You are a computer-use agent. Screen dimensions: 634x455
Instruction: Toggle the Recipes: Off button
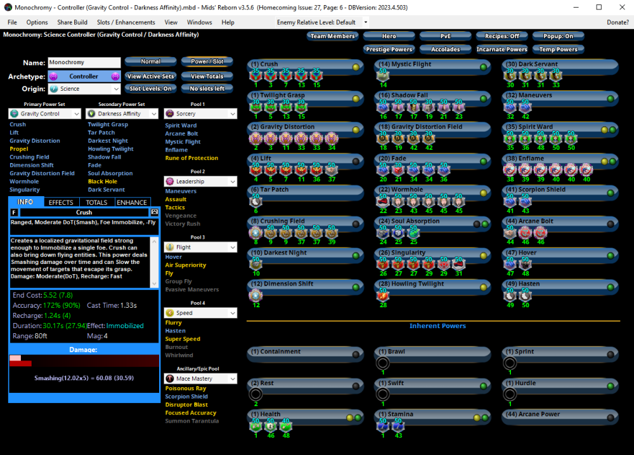click(501, 36)
